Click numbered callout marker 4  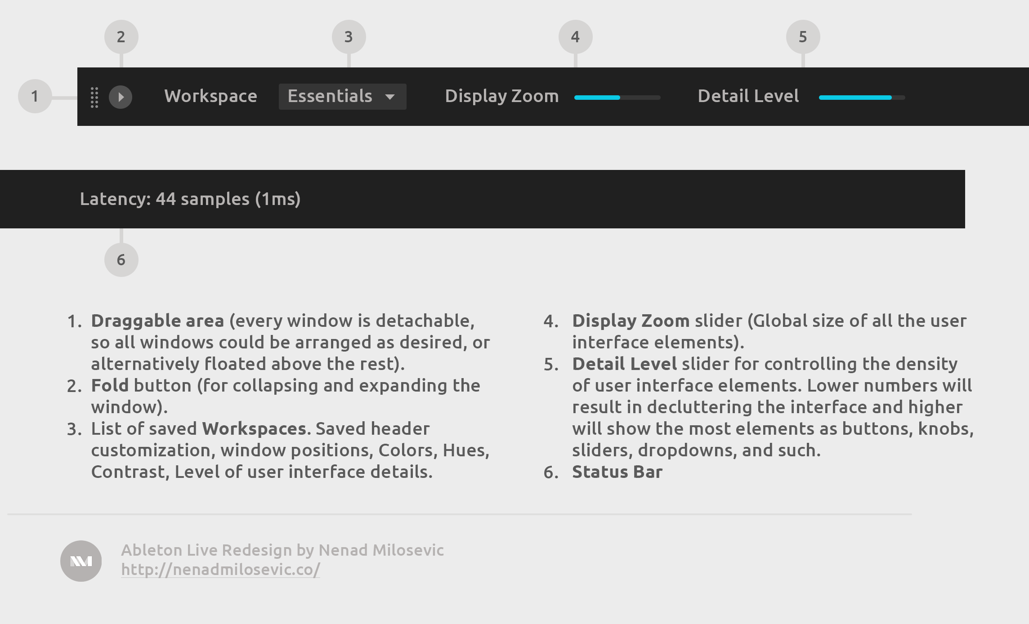point(575,36)
